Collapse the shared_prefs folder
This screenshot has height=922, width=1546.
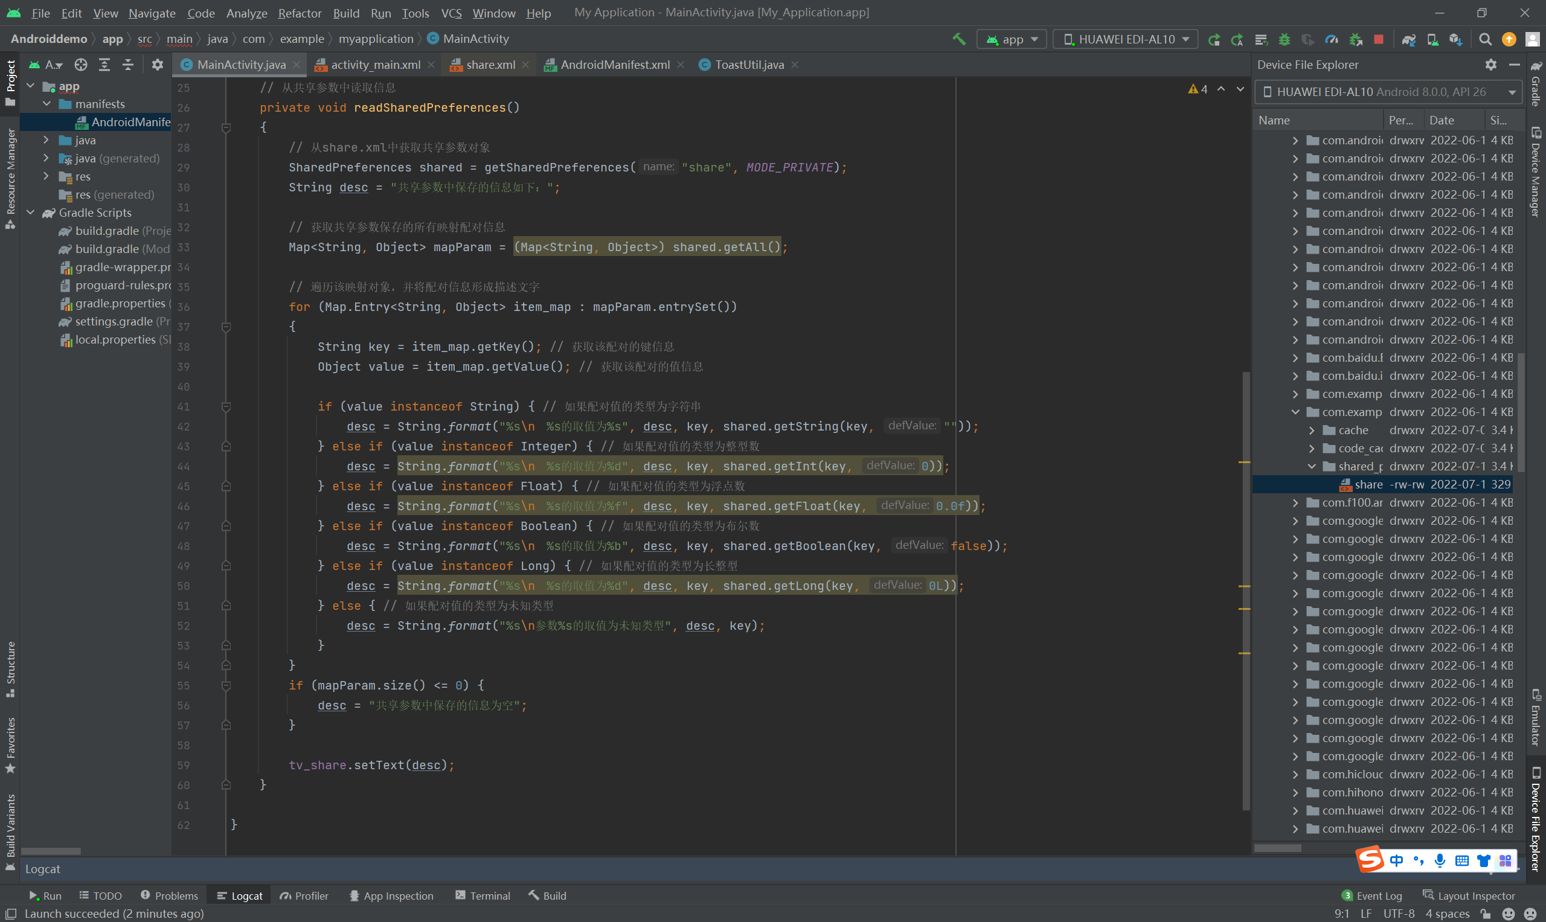pyautogui.click(x=1311, y=466)
